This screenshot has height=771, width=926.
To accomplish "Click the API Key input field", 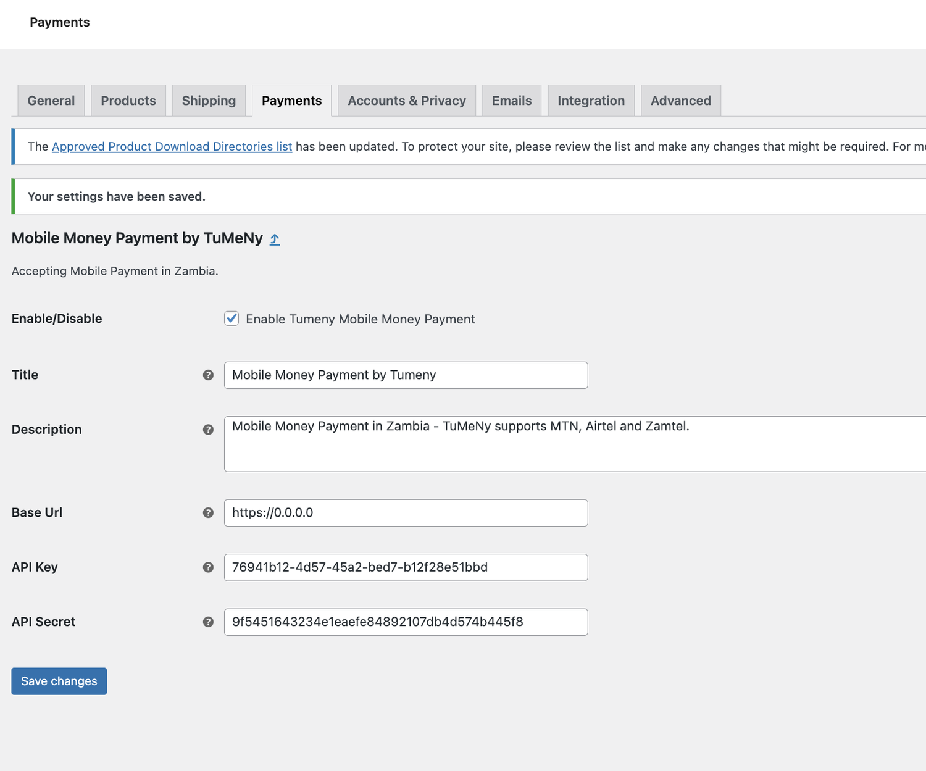I will pyautogui.click(x=406, y=567).
